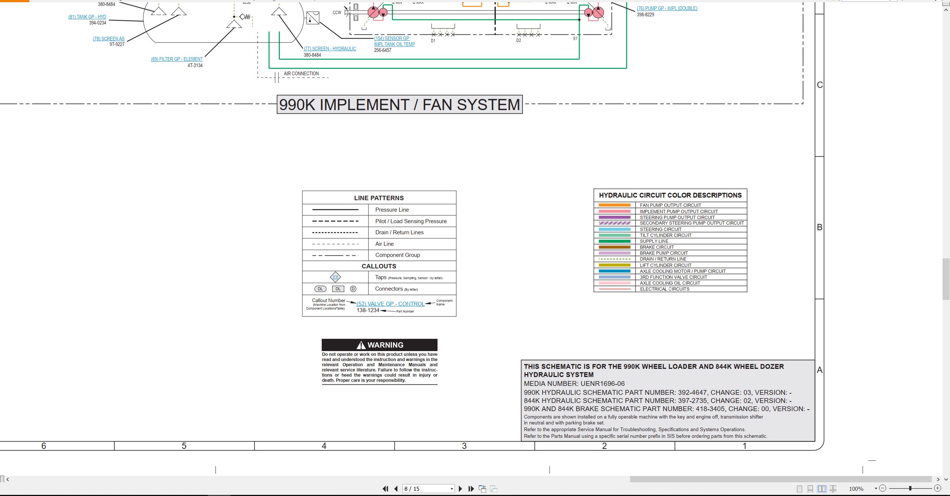Click the horizontal scrollbar thumb
This screenshot has width=950, height=496.
(780, 479)
